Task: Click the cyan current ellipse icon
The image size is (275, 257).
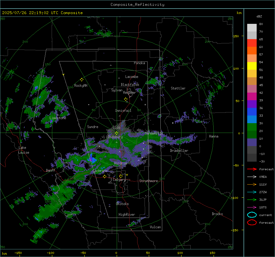Action: pos(252,215)
